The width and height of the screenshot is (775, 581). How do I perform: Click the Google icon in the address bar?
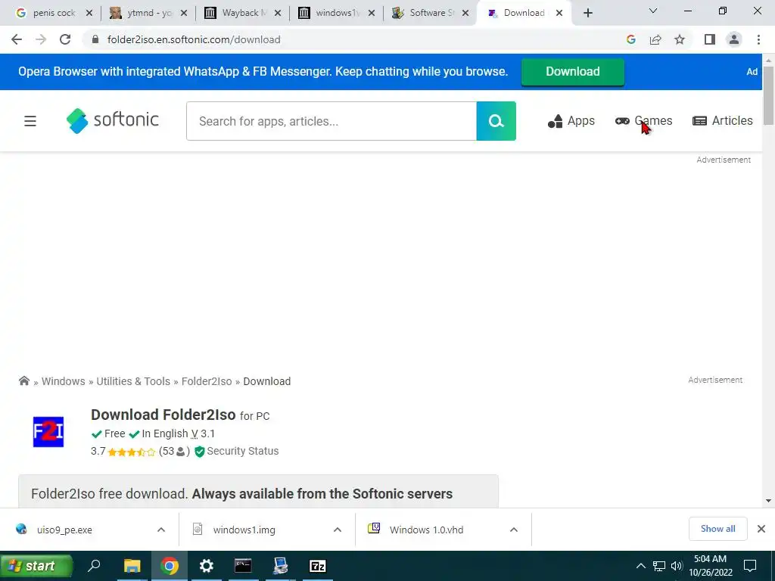pos(630,39)
